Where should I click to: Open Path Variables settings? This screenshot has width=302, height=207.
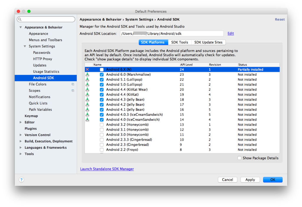pos(40,109)
